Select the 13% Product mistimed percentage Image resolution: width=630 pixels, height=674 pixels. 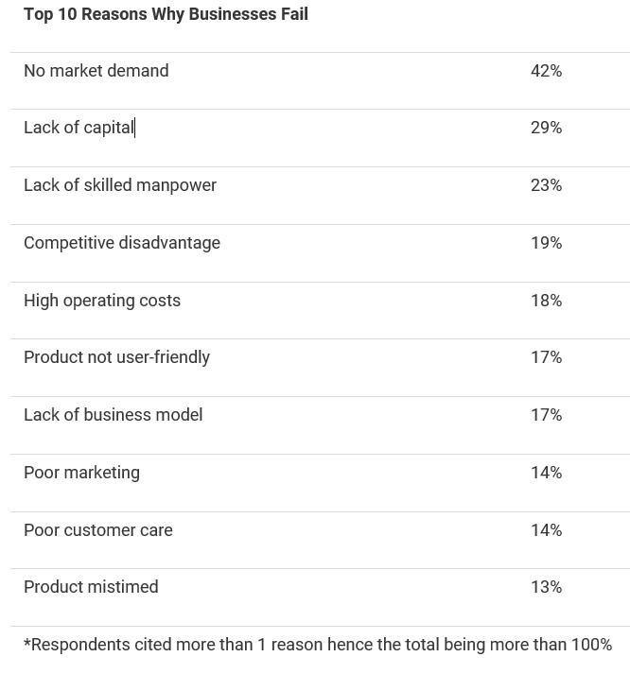[546, 587]
